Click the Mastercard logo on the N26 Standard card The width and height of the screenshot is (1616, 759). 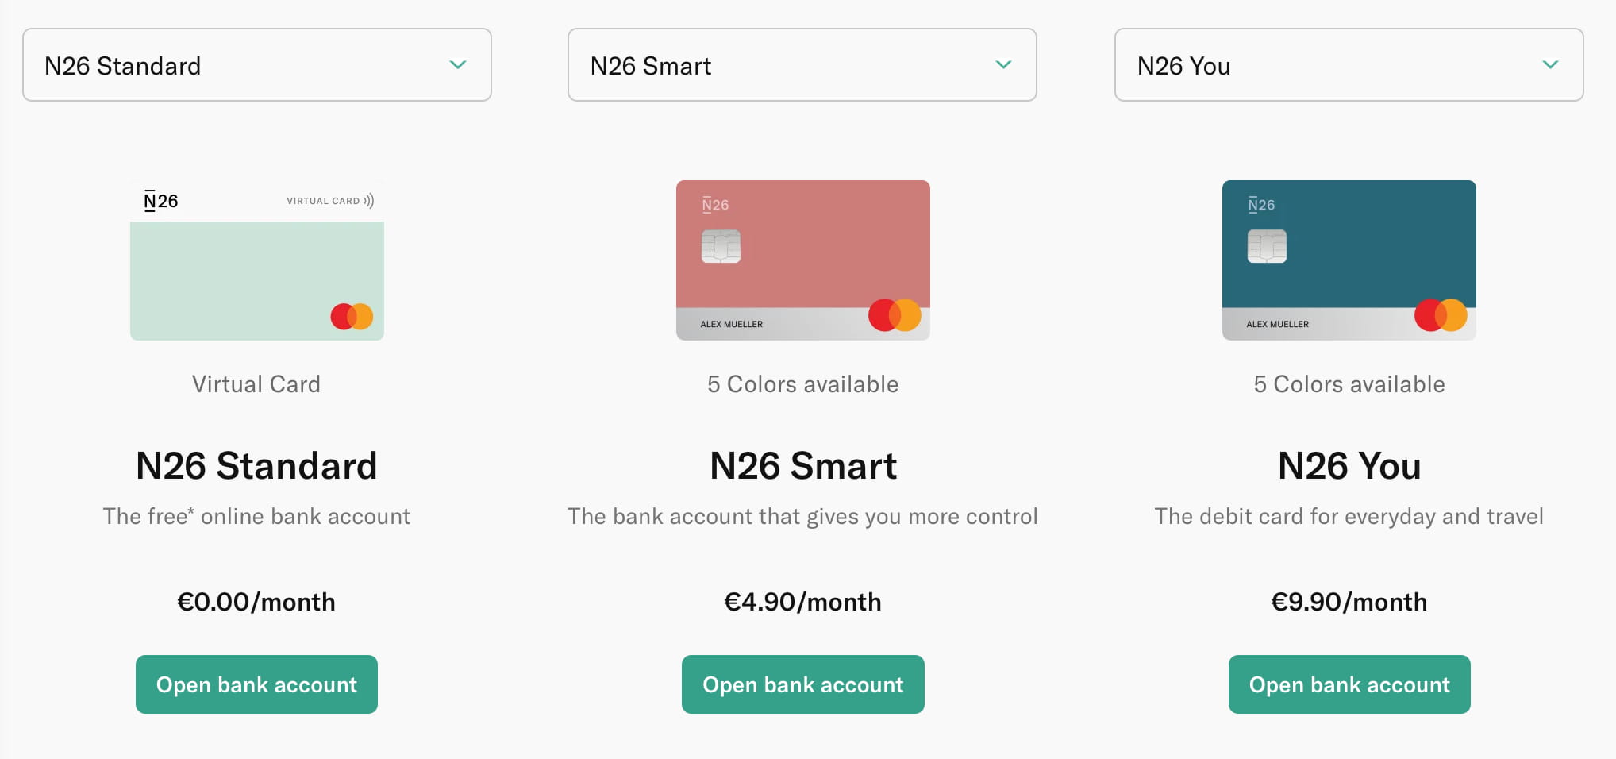[352, 316]
